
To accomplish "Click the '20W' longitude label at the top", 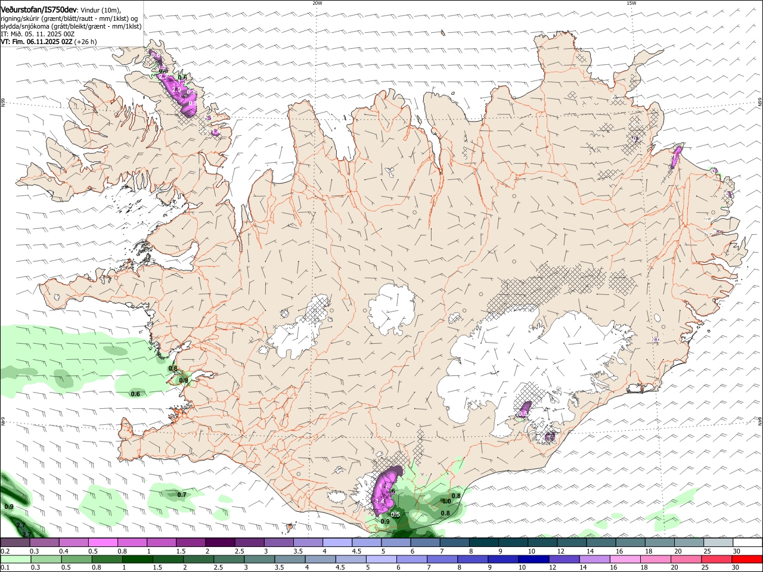I will pyautogui.click(x=317, y=3).
